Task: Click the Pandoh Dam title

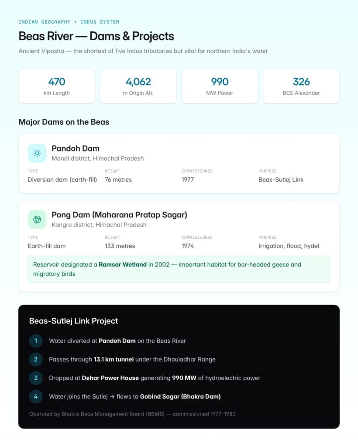Action: click(76, 148)
